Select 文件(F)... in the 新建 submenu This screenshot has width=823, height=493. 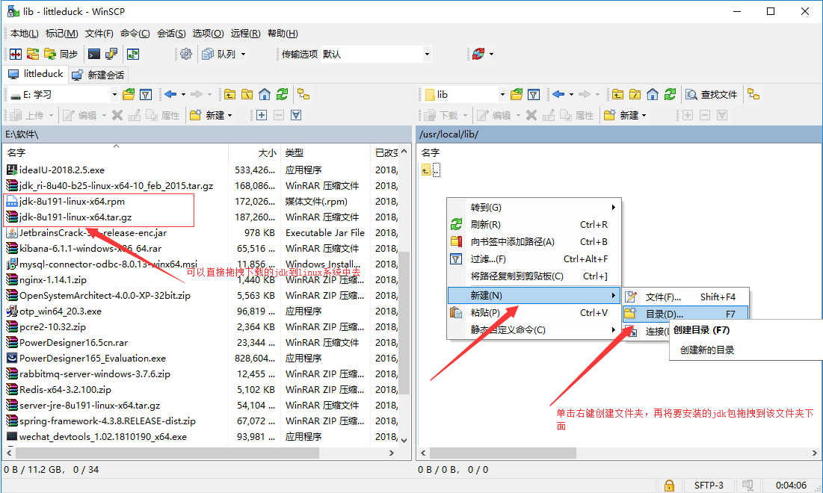pos(685,297)
